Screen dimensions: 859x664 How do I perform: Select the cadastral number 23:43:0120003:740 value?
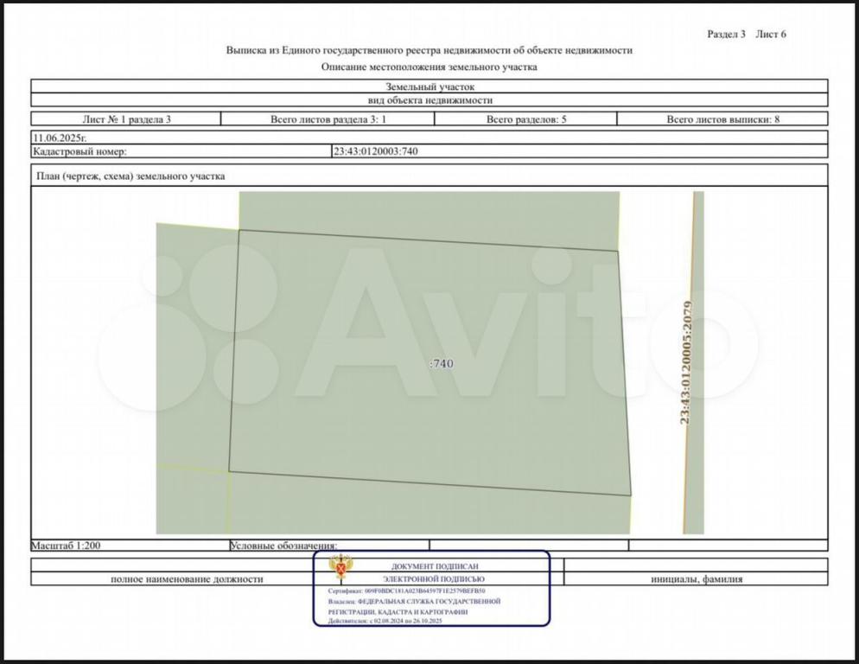click(375, 151)
